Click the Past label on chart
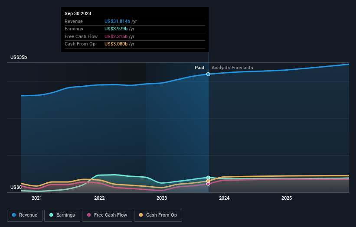Screen dimensions: 356x227 [x=199, y=68]
